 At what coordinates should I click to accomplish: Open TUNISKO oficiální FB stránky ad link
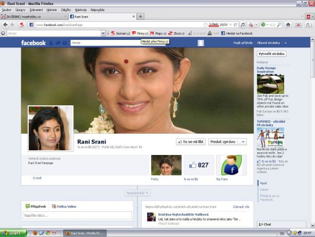pyautogui.click(x=271, y=123)
